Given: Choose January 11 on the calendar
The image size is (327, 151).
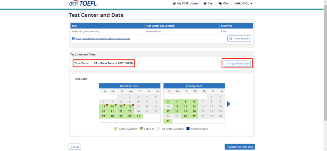Looking at the screenshot, I should coord(177,107).
